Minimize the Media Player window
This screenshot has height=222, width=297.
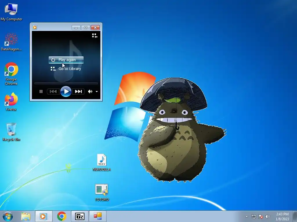76,28
